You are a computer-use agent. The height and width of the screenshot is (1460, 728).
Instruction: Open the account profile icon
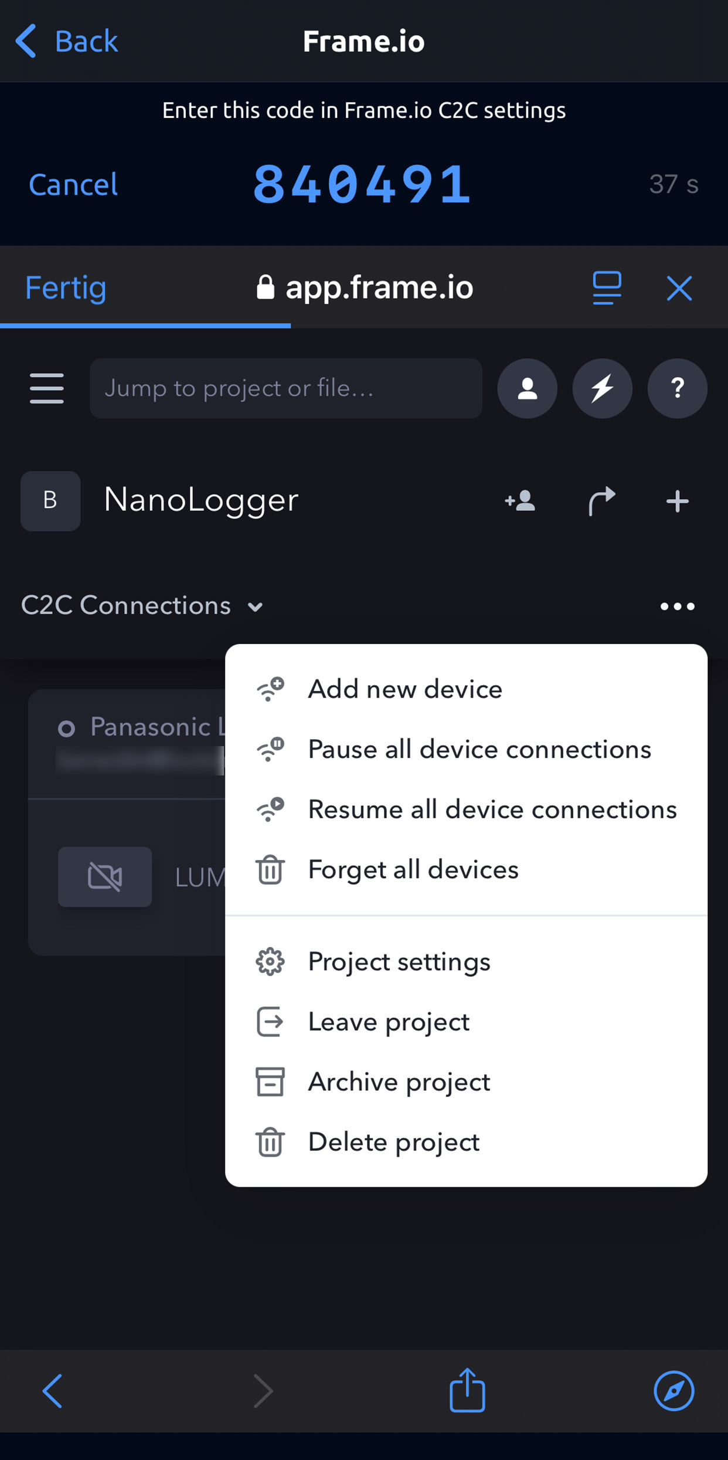click(527, 388)
